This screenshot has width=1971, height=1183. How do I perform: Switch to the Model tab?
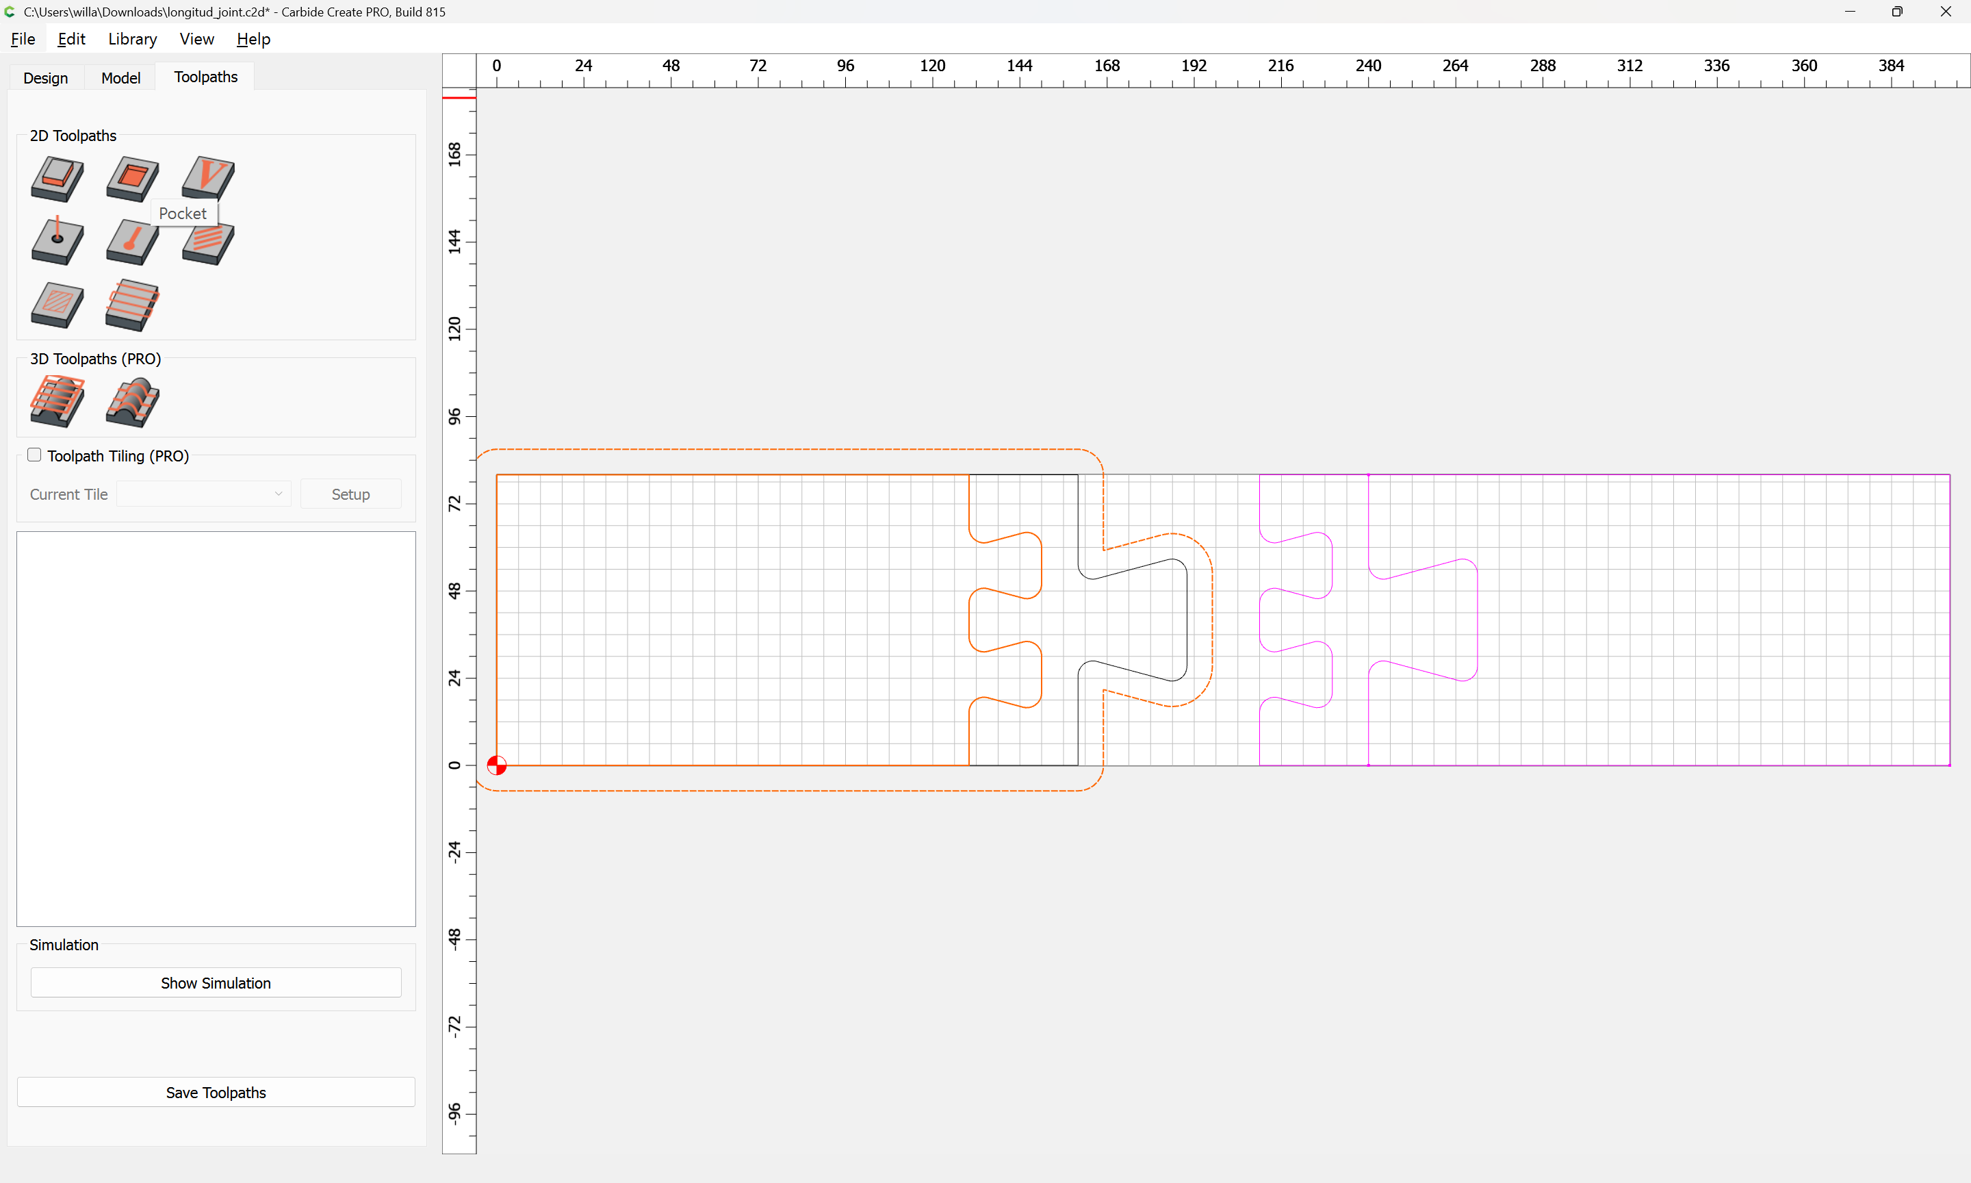click(120, 77)
